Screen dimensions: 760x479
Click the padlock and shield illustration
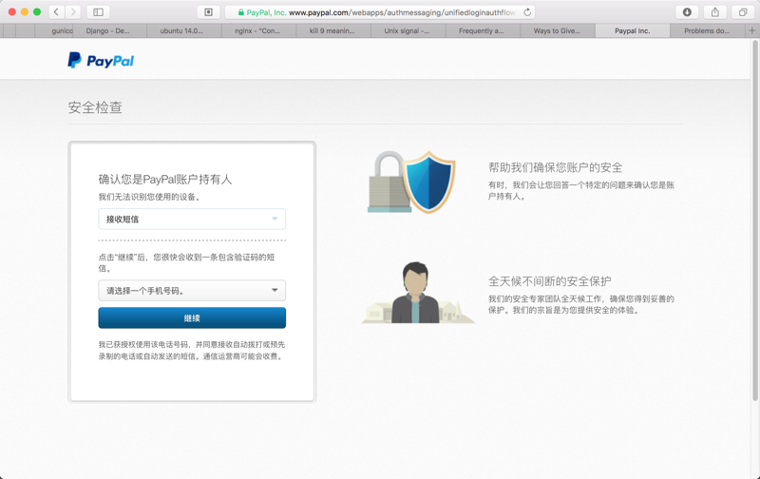coord(411,182)
